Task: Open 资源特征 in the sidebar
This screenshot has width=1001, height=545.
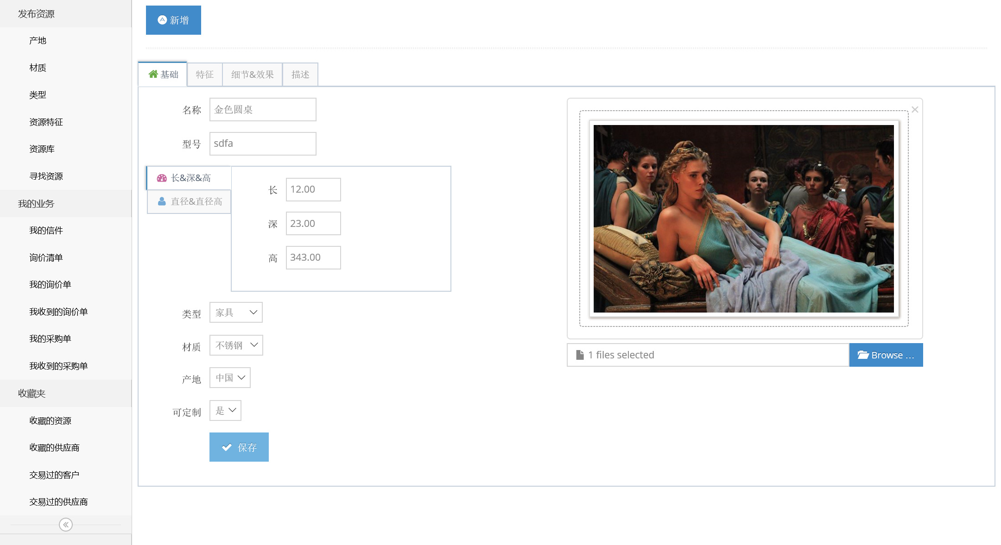Action: [66, 122]
